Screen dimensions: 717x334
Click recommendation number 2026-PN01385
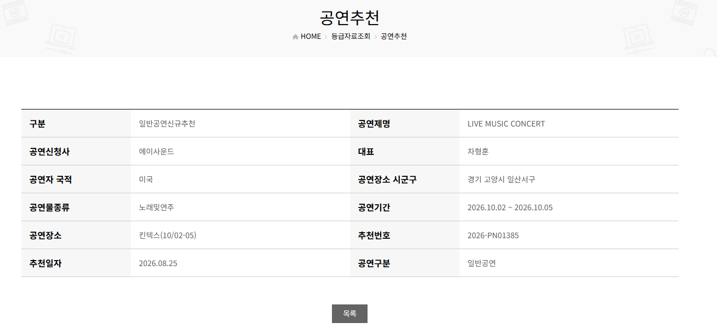point(493,235)
